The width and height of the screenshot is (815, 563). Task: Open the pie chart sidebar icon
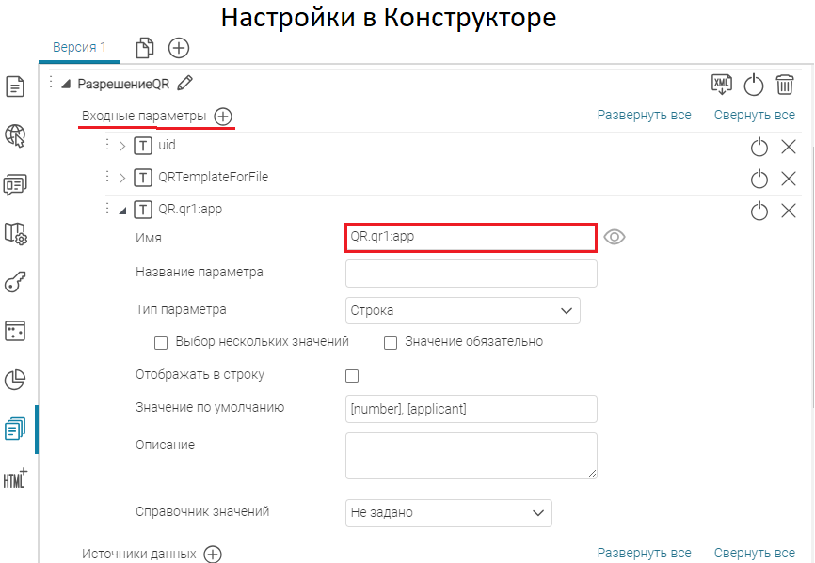(16, 380)
